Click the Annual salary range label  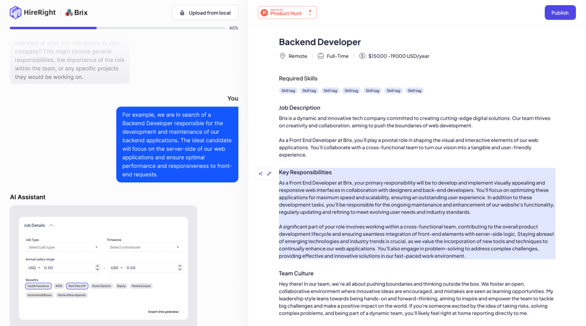tap(40, 259)
